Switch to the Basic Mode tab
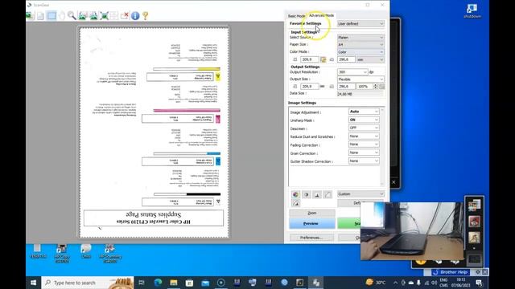The height and width of the screenshot is (289, 515). (296, 16)
